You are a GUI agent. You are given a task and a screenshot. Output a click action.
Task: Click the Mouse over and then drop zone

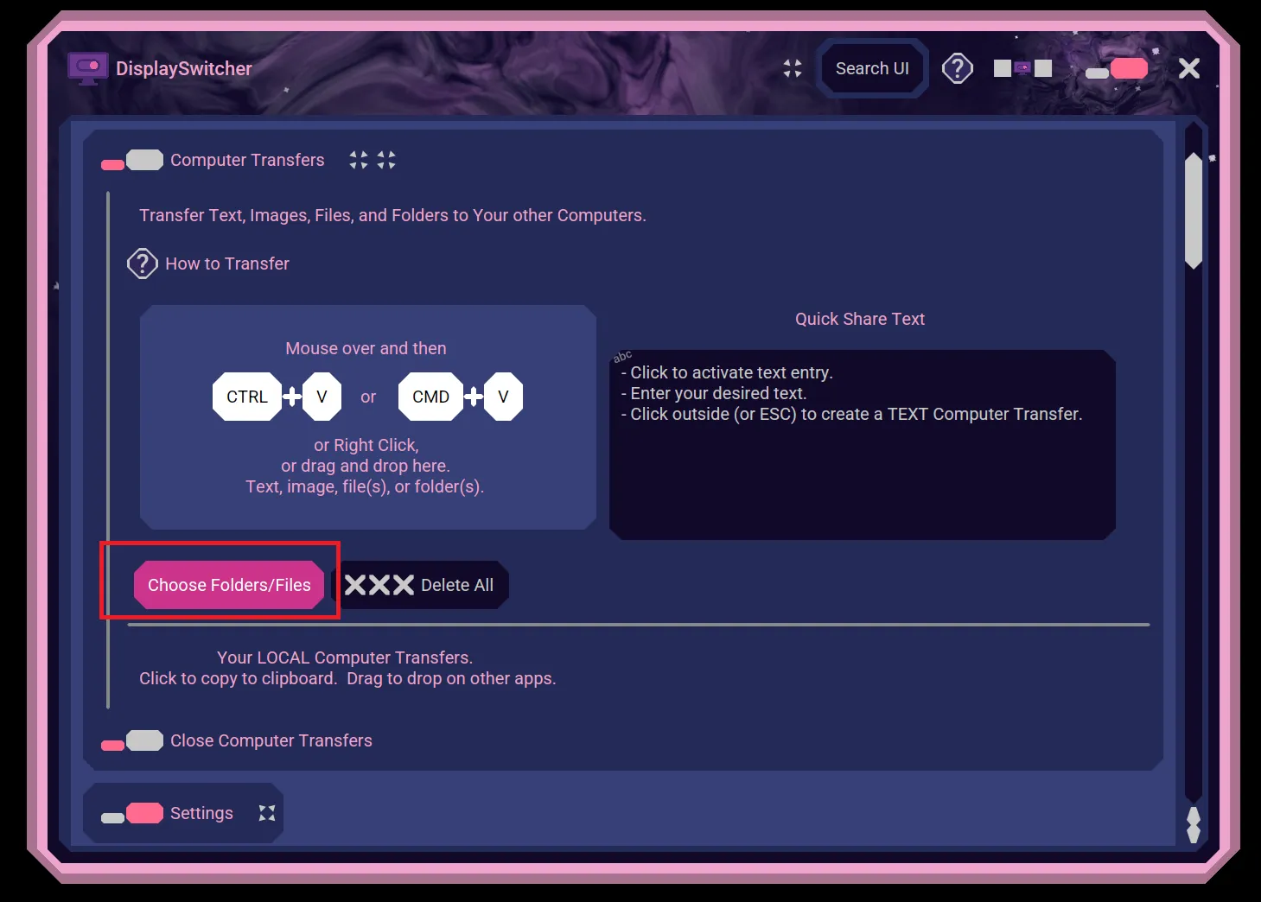pyautogui.click(x=368, y=417)
